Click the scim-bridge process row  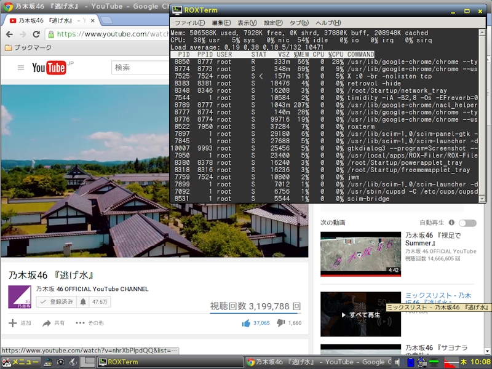[x=325, y=199]
